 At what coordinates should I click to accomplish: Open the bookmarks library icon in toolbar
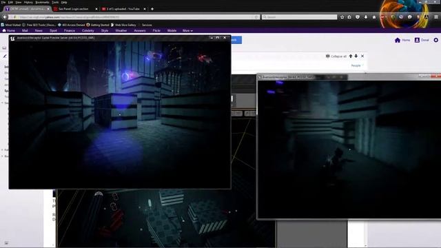349,17
